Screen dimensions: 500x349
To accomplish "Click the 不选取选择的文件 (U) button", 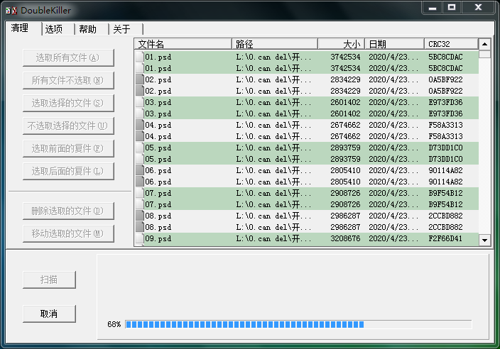I will [x=68, y=126].
